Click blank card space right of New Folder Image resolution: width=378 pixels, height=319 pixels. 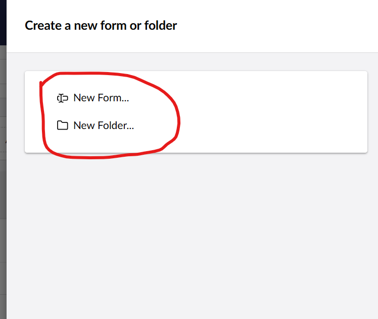(265, 125)
